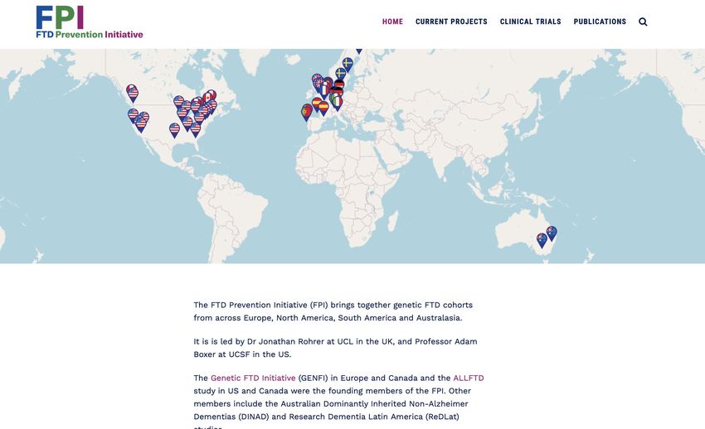Image resolution: width=705 pixels, height=429 pixels.
Task: Open the Current Projects menu item
Action: pyautogui.click(x=451, y=22)
